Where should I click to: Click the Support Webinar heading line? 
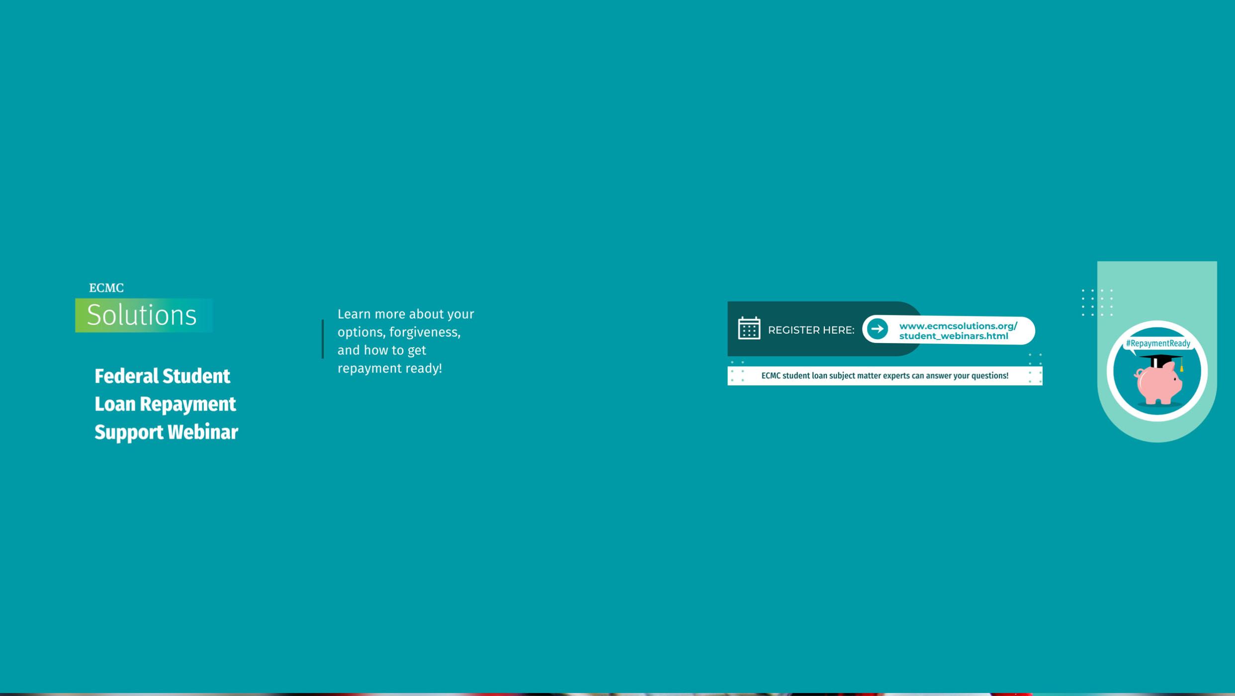(166, 433)
